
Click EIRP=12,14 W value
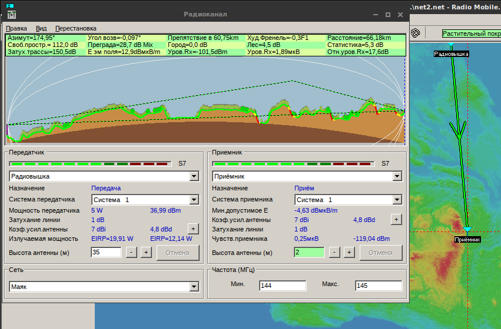coord(171,239)
